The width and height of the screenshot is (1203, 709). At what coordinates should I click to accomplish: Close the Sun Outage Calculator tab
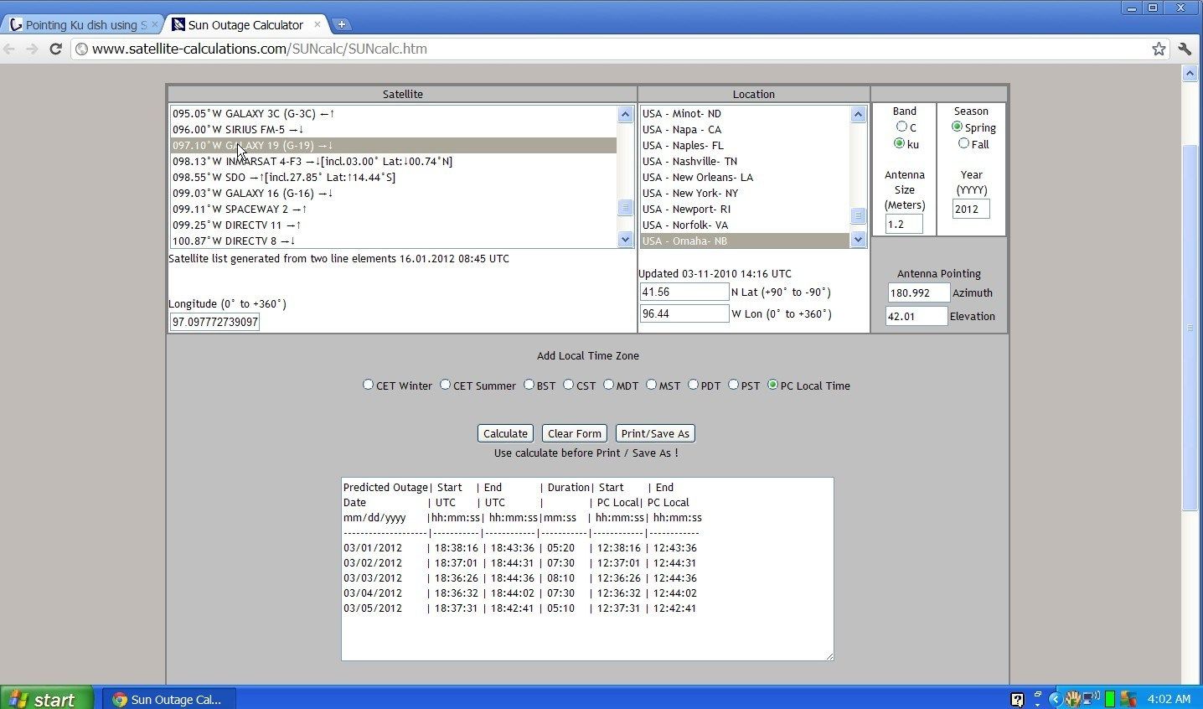(x=317, y=24)
